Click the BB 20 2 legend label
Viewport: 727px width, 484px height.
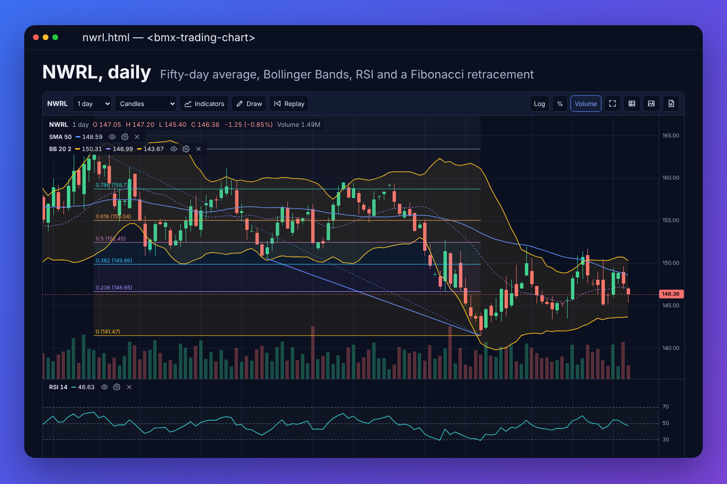click(x=60, y=149)
